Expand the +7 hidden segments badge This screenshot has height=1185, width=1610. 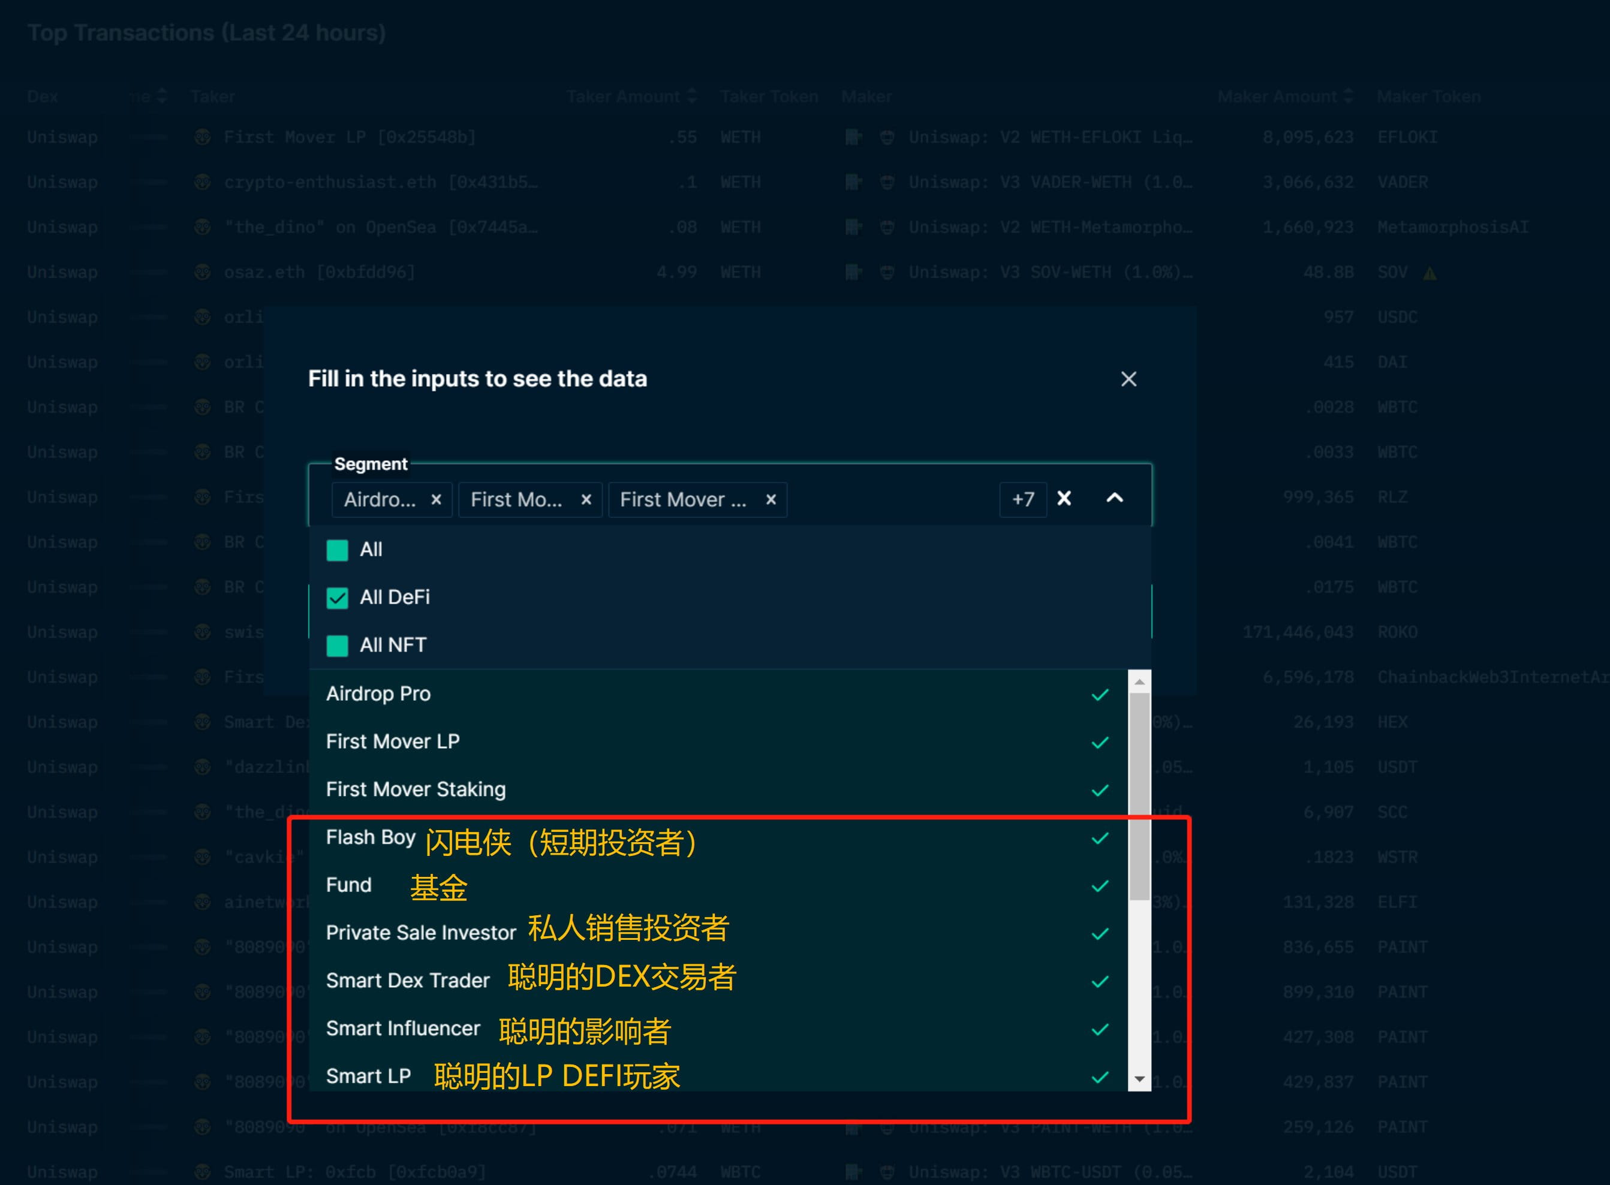pos(1022,499)
